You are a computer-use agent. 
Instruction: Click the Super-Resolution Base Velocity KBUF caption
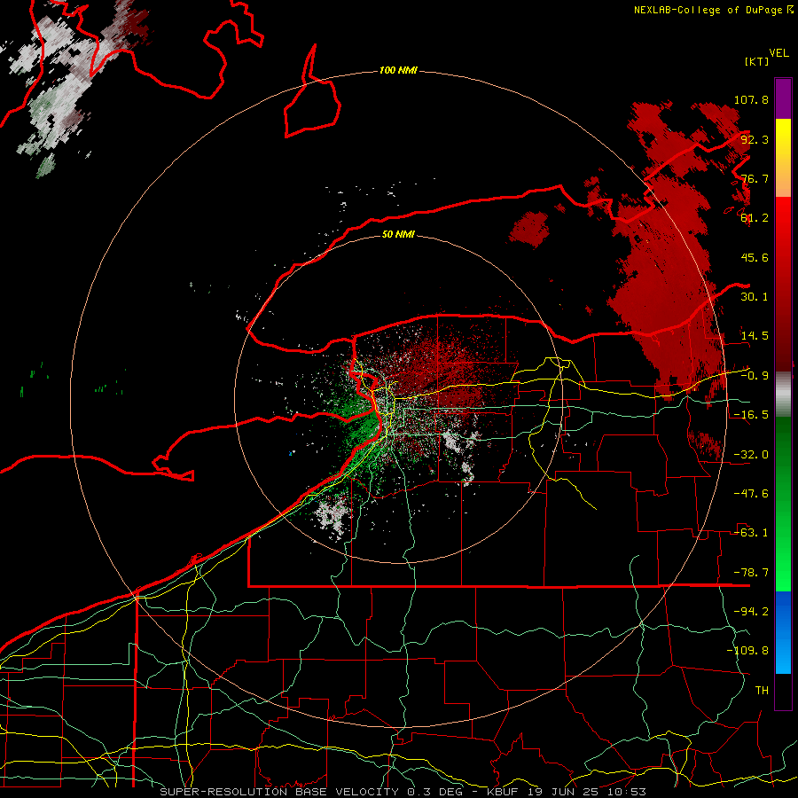click(403, 792)
